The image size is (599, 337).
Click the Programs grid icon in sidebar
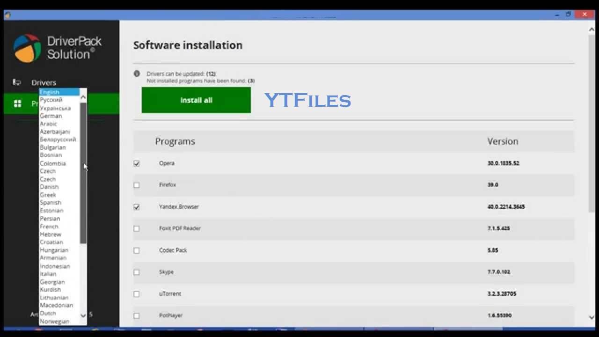(17, 103)
